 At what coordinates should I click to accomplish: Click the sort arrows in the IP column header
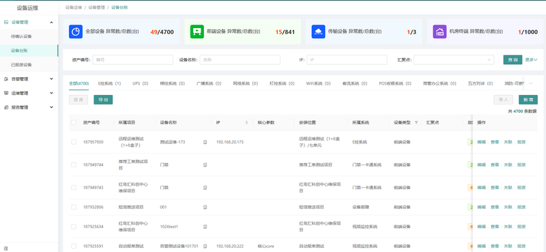pos(246,123)
